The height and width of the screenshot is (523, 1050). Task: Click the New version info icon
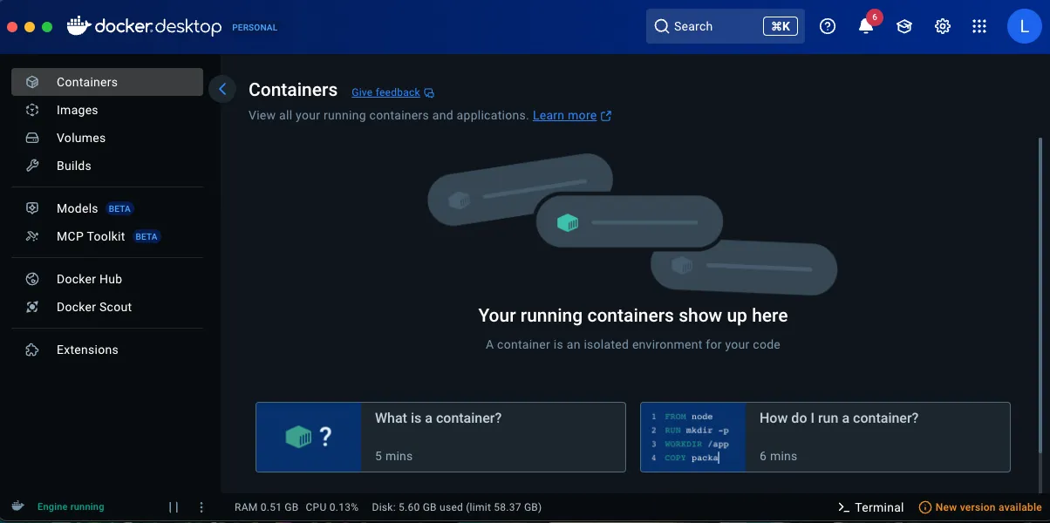[925, 507]
